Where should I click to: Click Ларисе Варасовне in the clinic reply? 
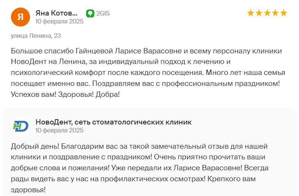tap(208, 168)
